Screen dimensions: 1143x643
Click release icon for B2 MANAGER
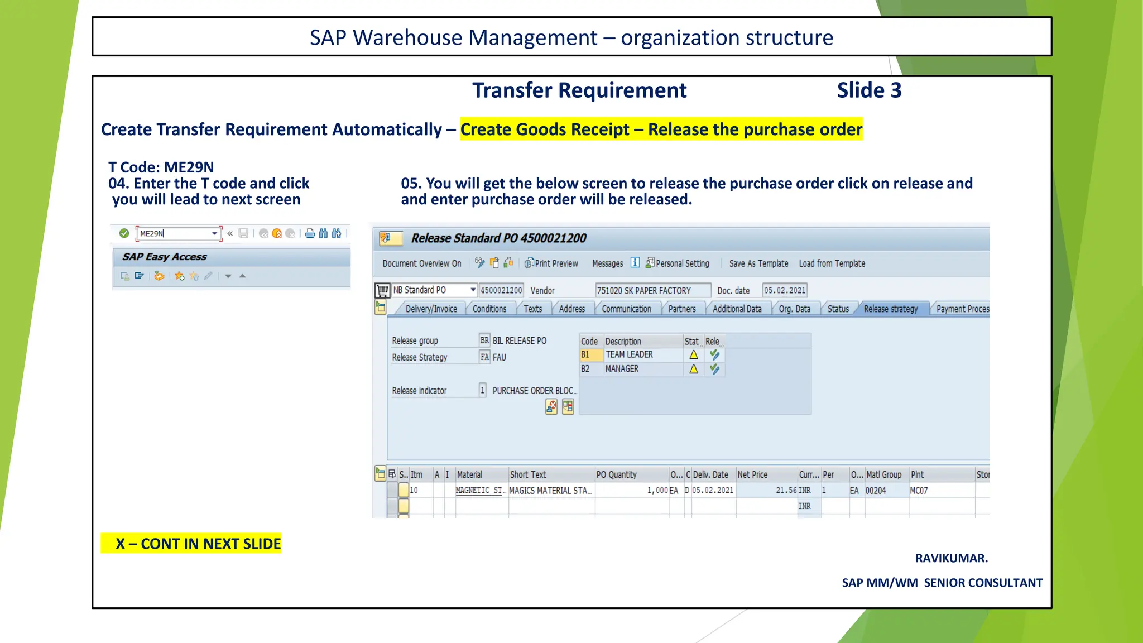coord(714,369)
